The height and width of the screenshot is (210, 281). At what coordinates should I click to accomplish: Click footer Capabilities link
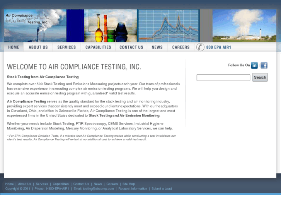61,184
